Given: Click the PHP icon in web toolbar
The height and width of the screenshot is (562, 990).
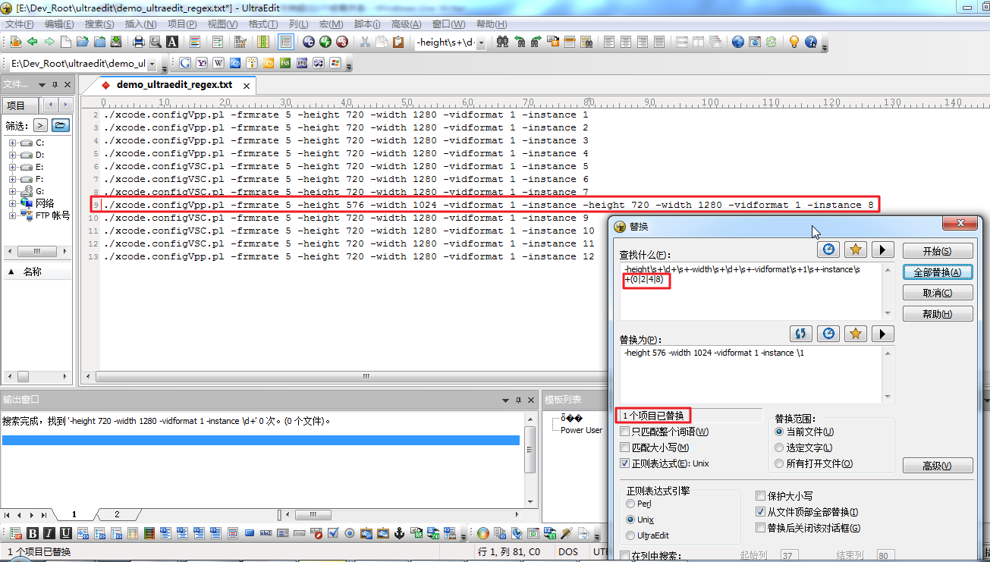Looking at the screenshot, I should pyautogui.click(x=302, y=63).
